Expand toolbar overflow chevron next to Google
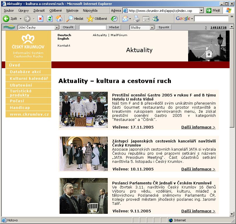The height and width of the screenshot is (224, 236). click(232, 17)
